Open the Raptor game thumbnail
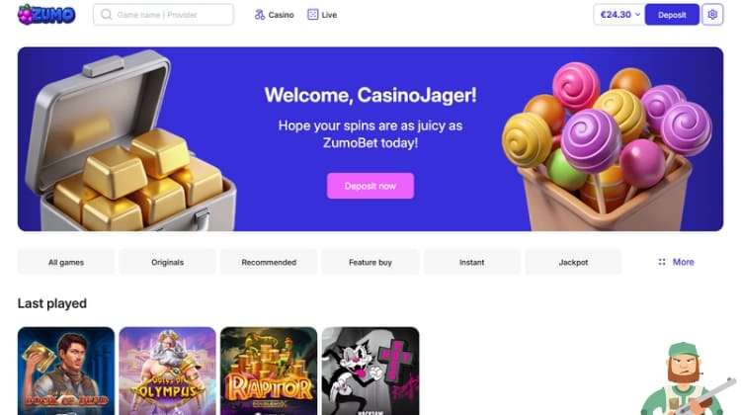Screen dimensions: 741x415 click(x=269, y=372)
